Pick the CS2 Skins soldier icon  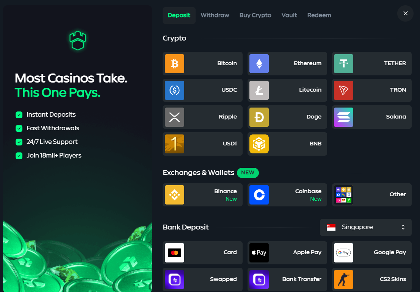pos(344,280)
